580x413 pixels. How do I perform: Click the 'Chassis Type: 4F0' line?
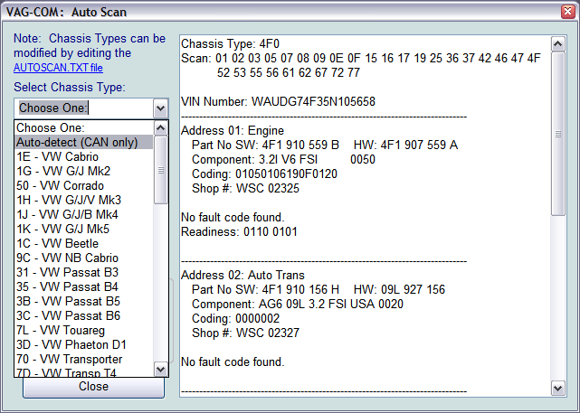click(x=230, y=44)
